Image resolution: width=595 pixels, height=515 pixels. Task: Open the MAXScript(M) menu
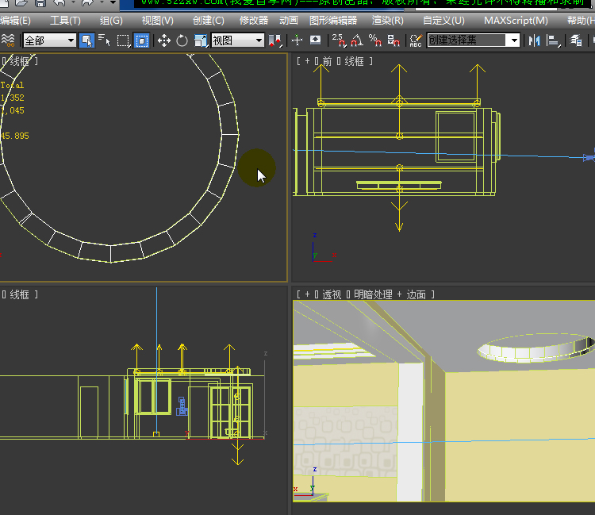coord(516,21)
